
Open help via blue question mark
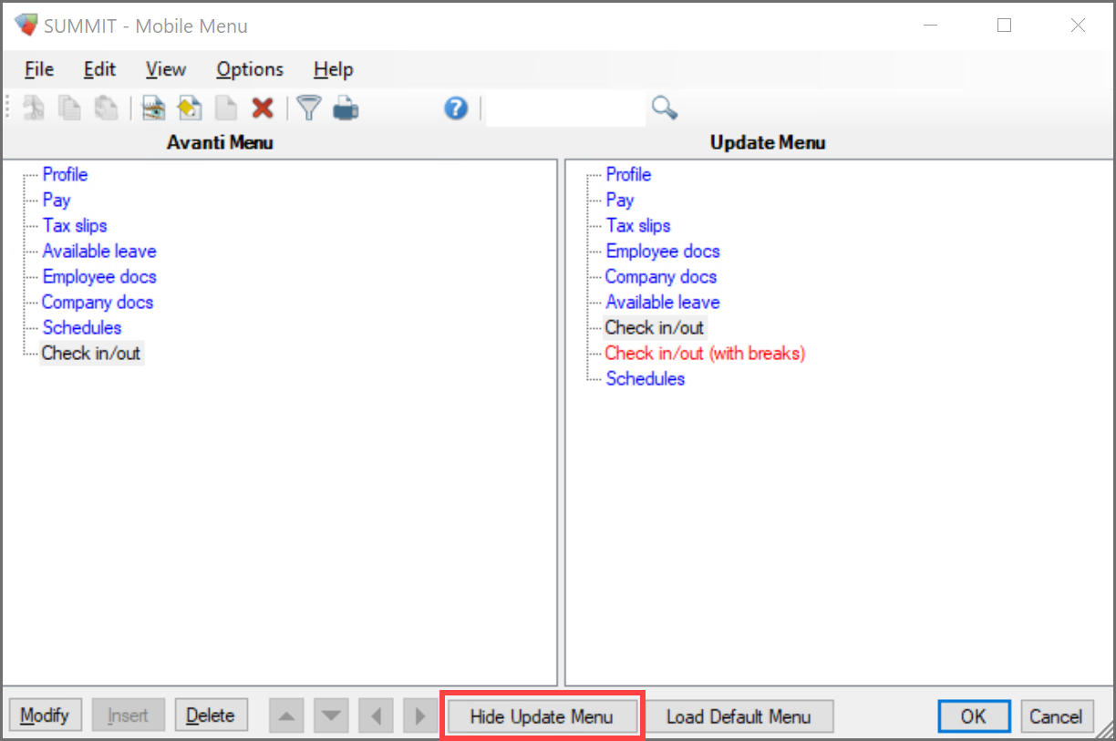(x=456, y=108)
